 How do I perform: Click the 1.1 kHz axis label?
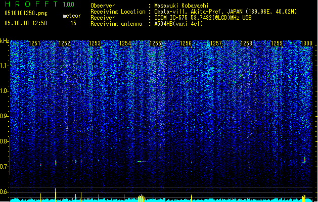(x=4, y=66)
